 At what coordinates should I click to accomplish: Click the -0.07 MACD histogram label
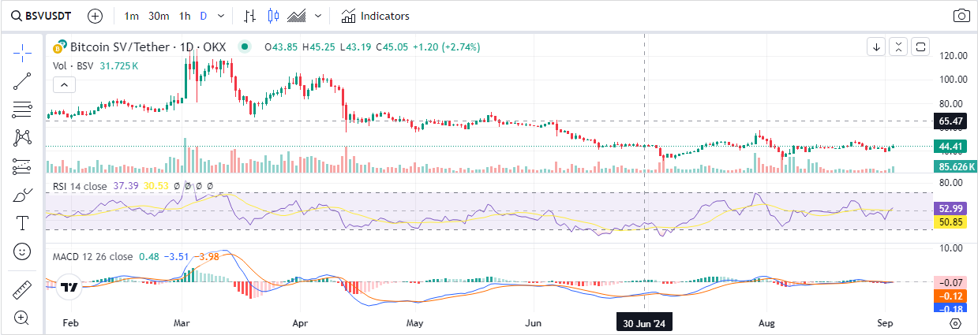point(950,281)
